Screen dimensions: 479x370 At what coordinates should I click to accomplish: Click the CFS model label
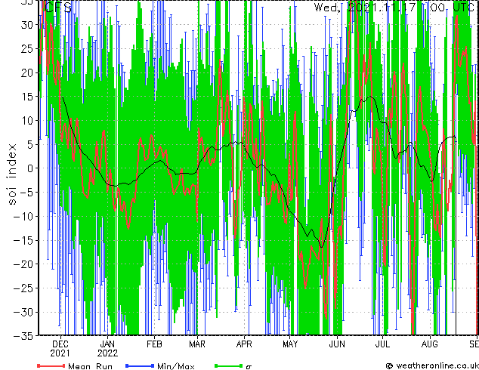click(x=58, y=8)
